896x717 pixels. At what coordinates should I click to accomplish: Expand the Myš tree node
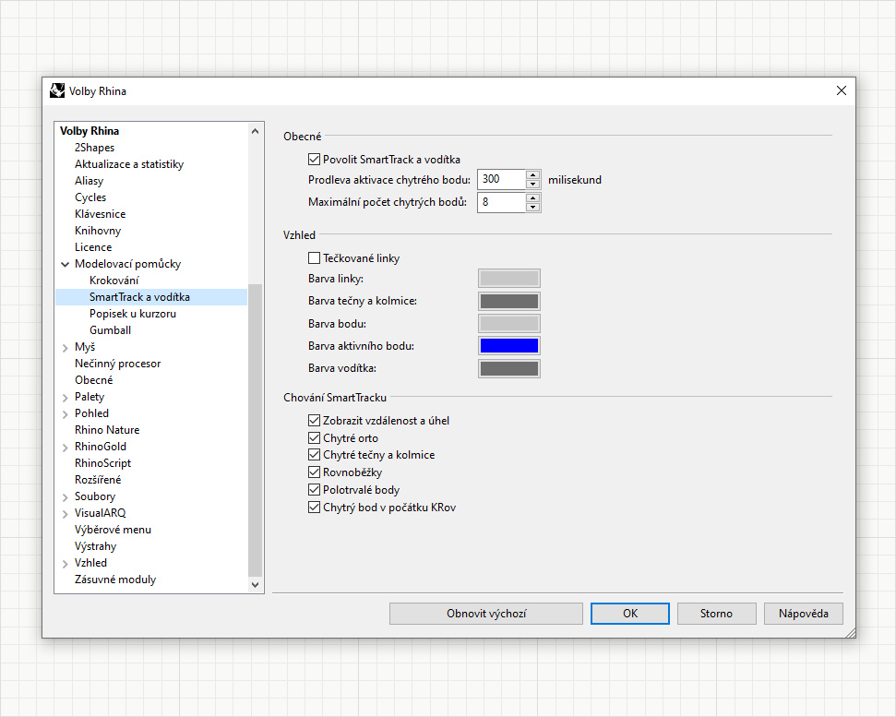tap(66, 347)
